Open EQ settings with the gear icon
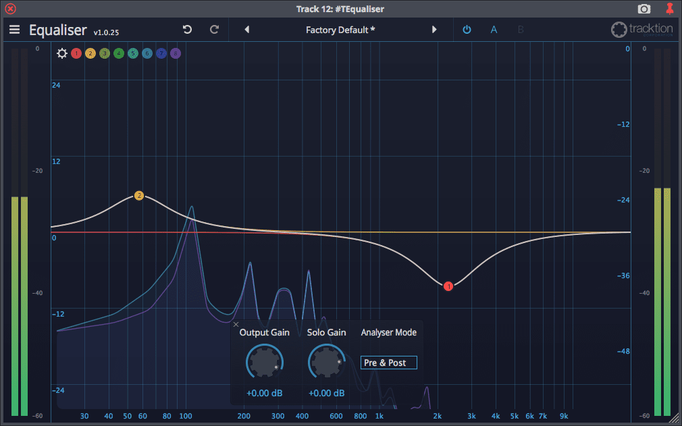 [62, 53]
